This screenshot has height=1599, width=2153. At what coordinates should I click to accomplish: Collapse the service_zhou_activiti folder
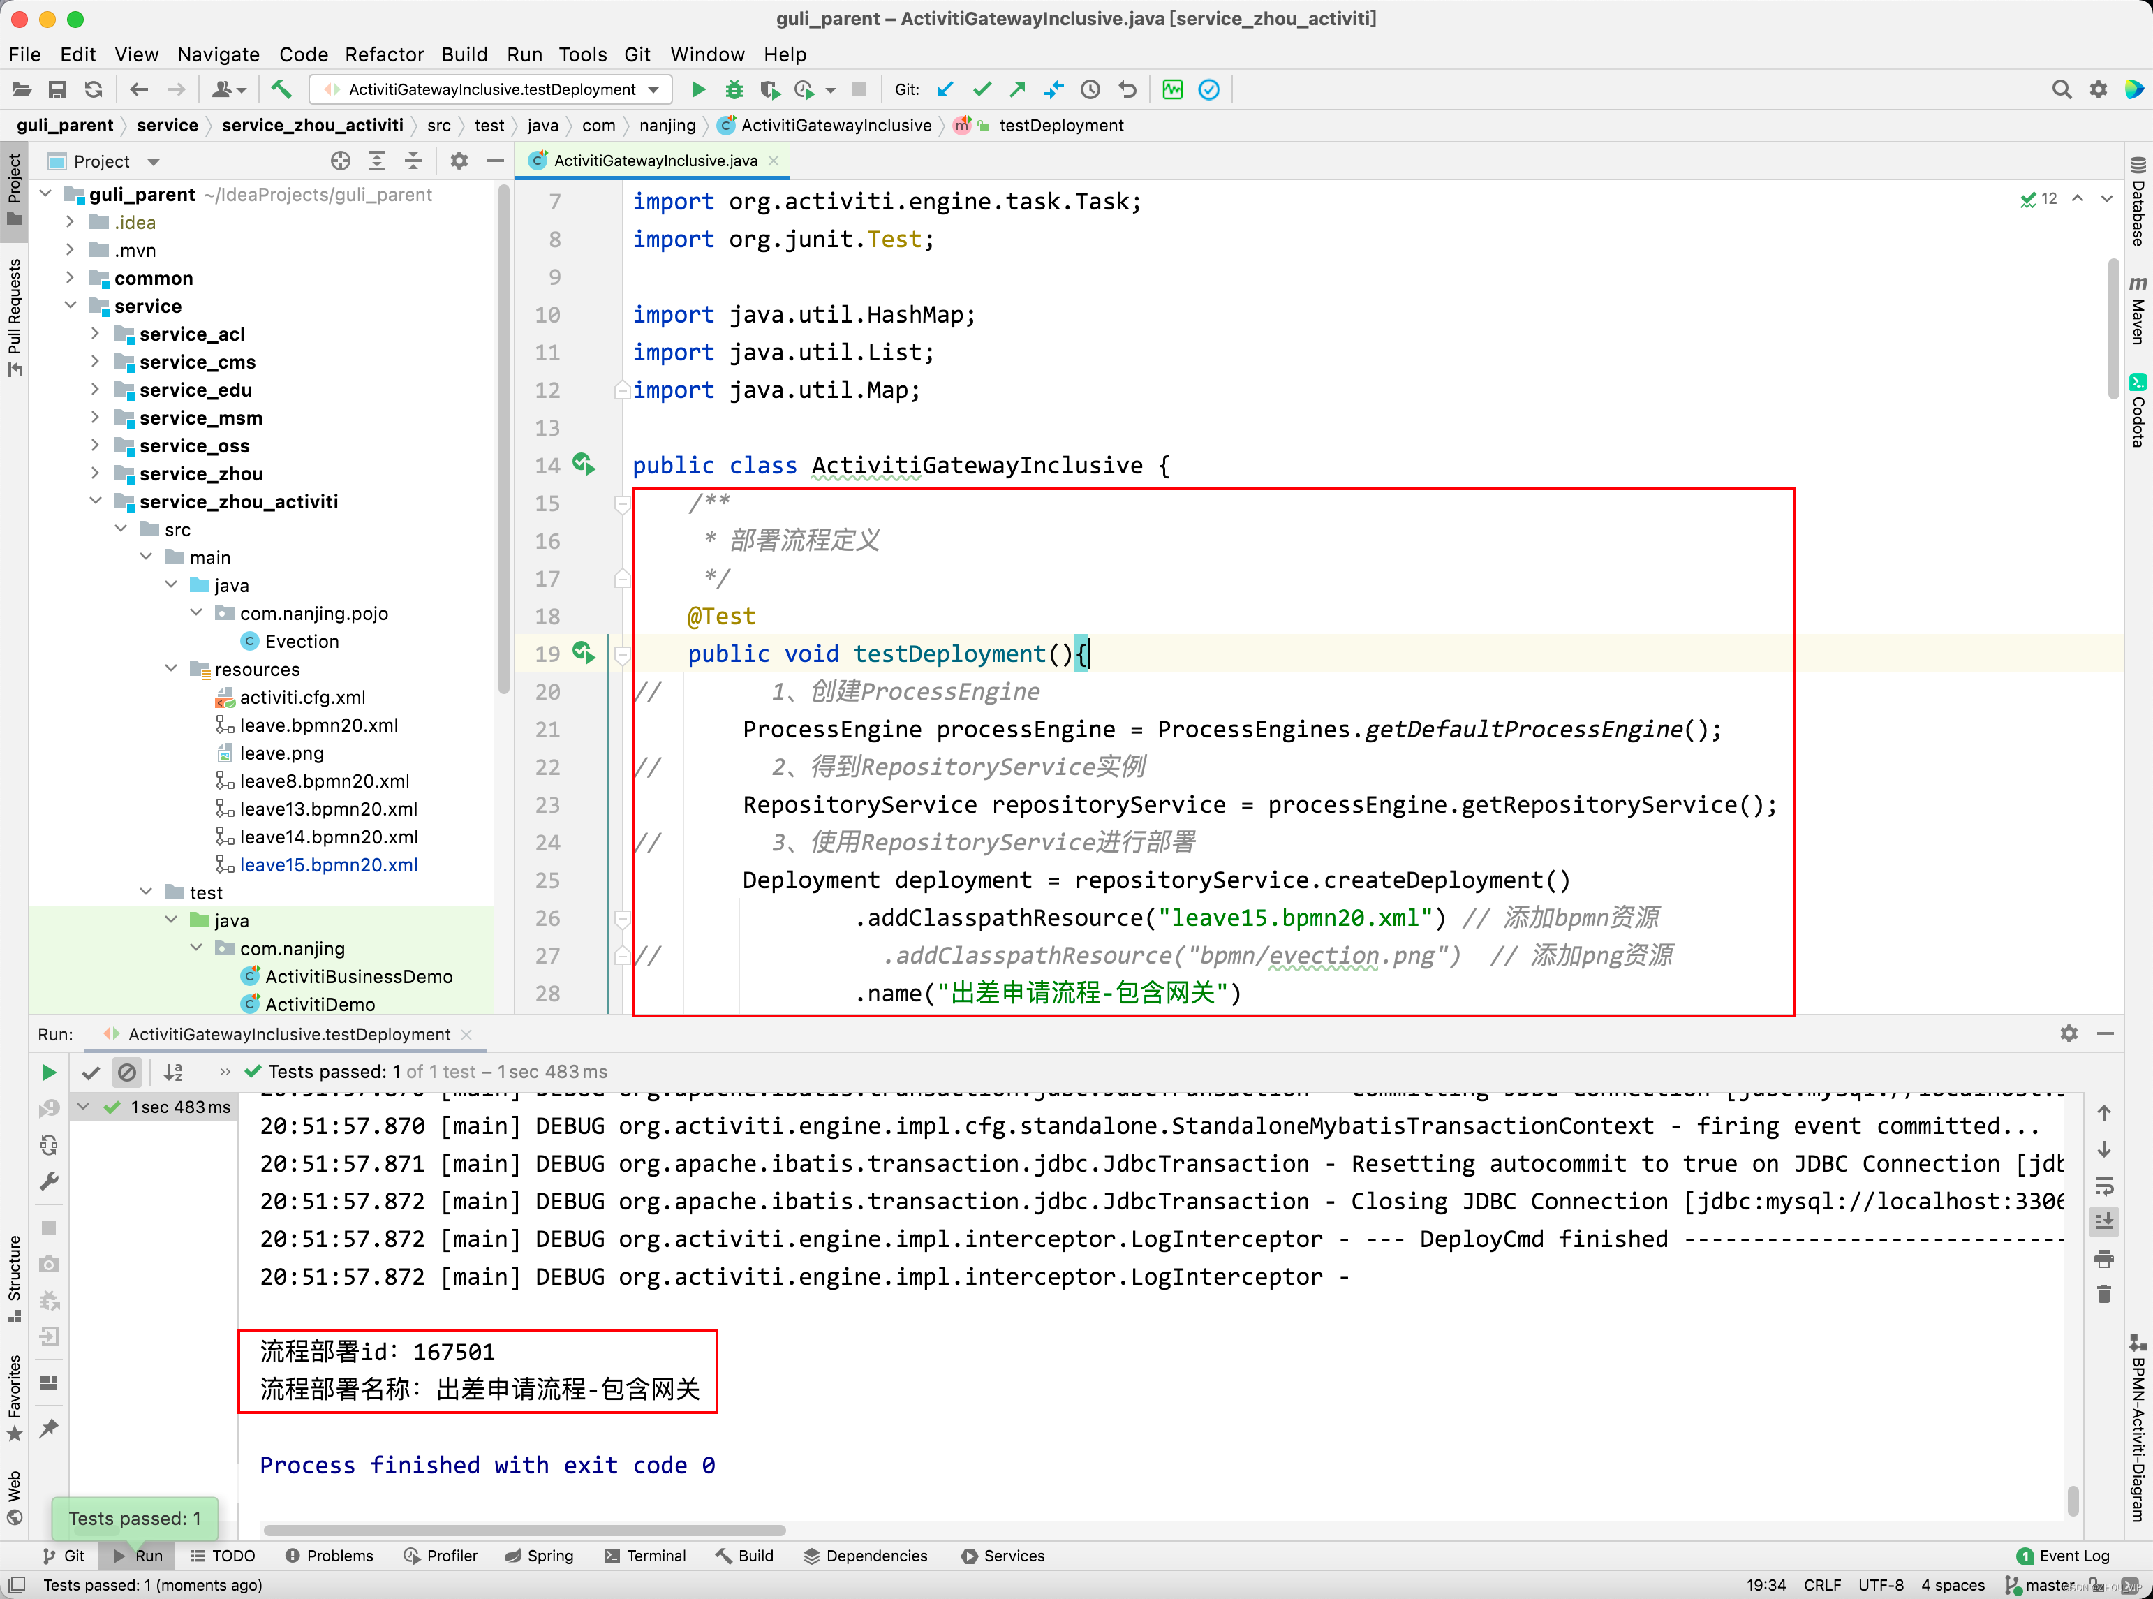pos(95,501)
